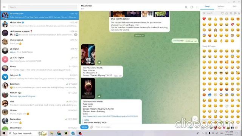Click Type here to search taskbar box

point(28,133)
